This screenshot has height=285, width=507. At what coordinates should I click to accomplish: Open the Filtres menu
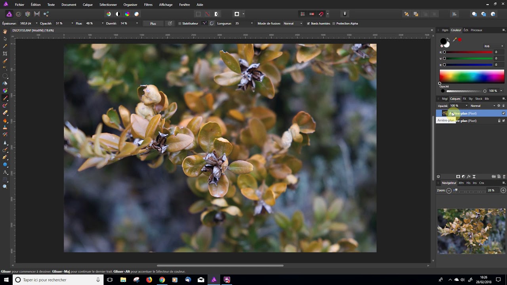[148, 5]
